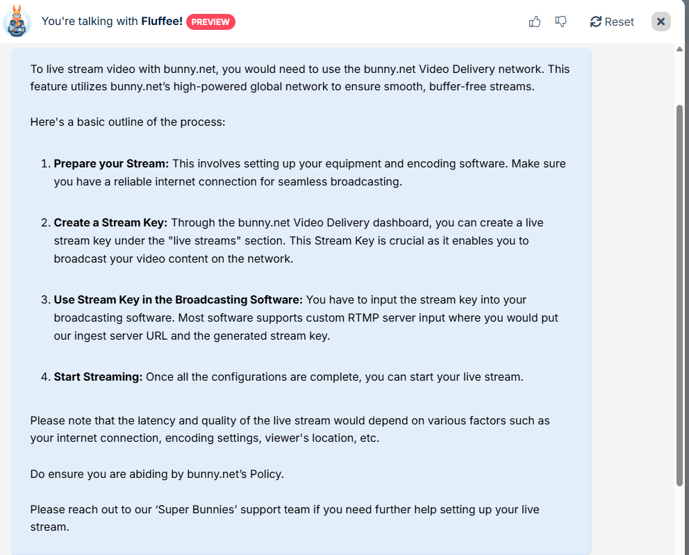Click the thumbs down feedback icon
Viewport: 689px width, 555px height.
[561, 22]
